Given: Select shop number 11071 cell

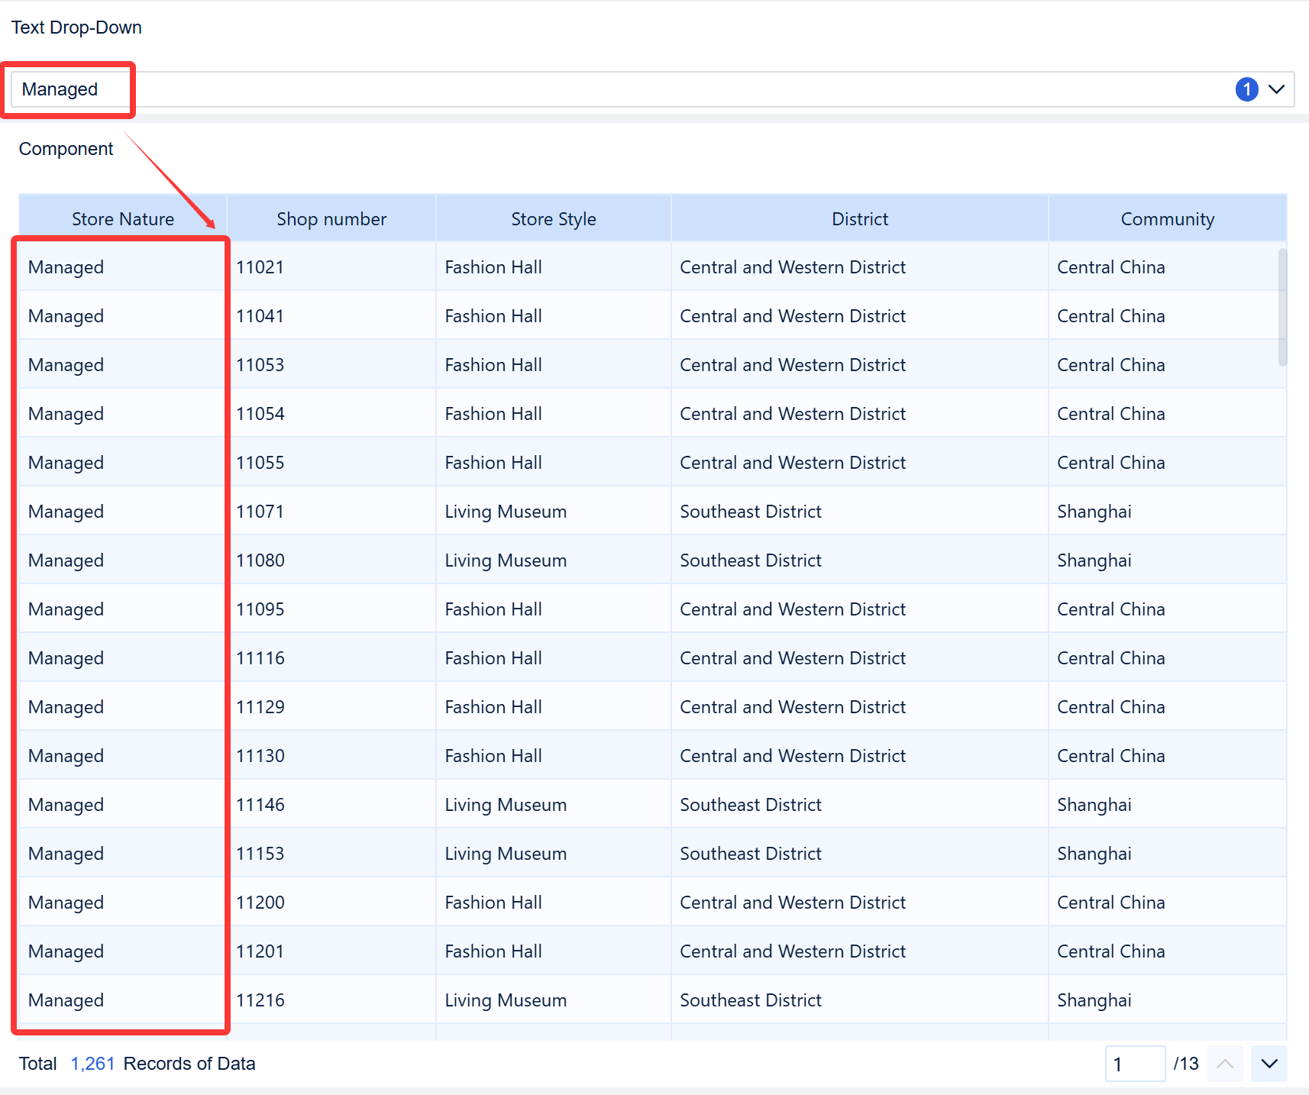Looking at the screenshot, I should click(331, 512).
